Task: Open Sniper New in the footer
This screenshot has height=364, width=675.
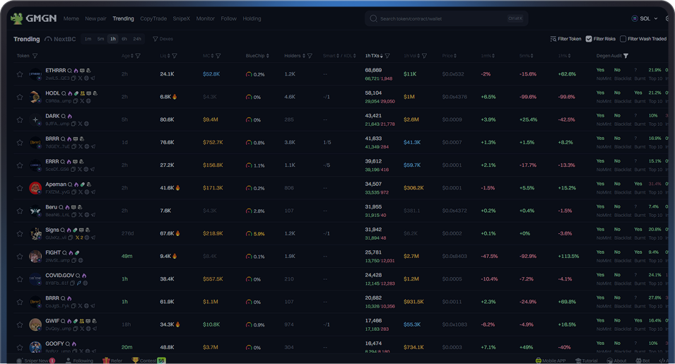Action: tap(36, 360)
